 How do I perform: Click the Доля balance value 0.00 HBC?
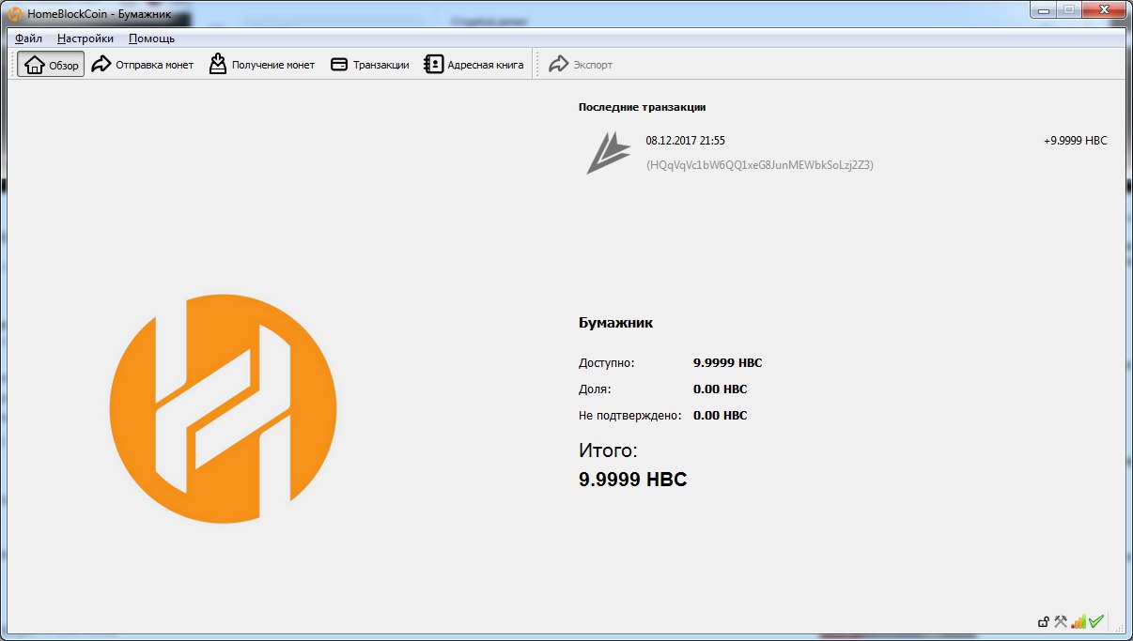click(x=720, y=389)
